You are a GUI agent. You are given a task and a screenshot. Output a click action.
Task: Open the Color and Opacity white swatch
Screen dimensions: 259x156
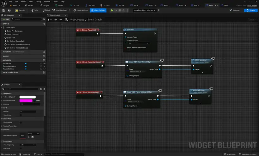tap(27, 97)
